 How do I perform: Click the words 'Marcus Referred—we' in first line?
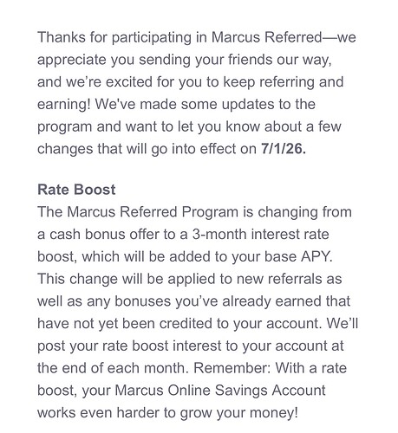pyautogui.click(x=284, y=37)
